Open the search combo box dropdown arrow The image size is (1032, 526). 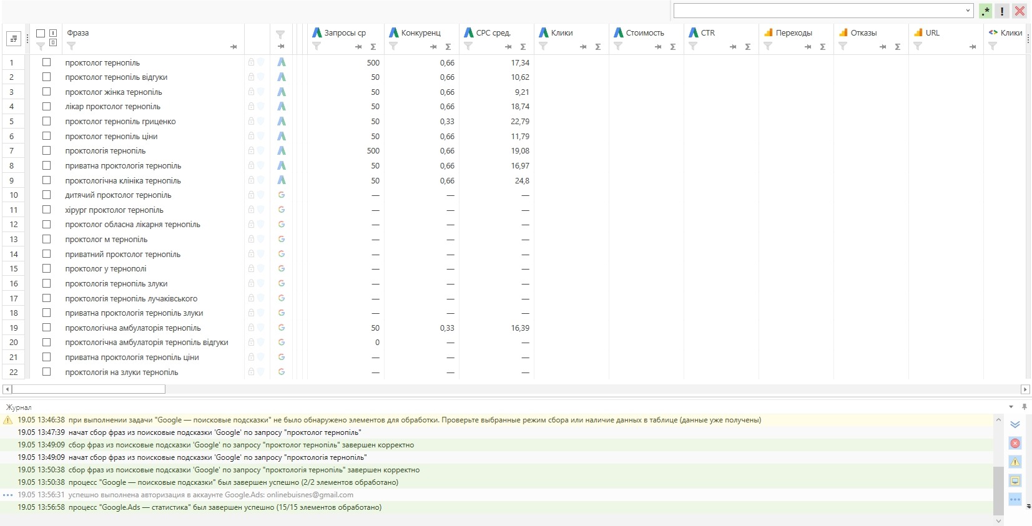coord(968,11)
